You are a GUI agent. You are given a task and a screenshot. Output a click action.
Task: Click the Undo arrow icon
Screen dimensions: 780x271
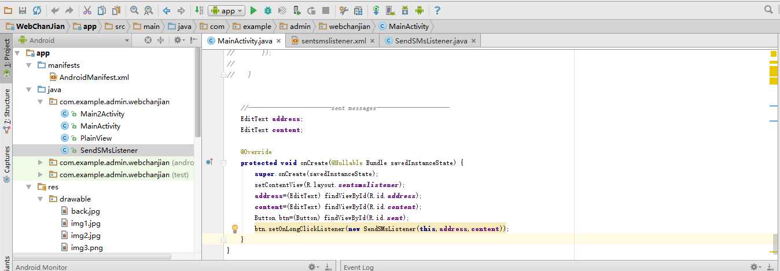pyautogui.click(x=55, y=10)
